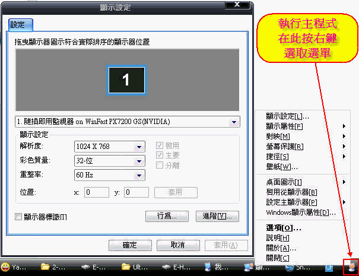Click the x position input field
This screenshot has width=359, height=276.
pos(96,192)
